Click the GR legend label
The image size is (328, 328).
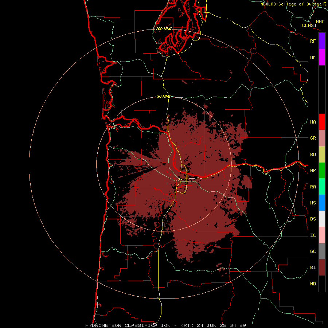pyautogui.click(x=313, y=138)
